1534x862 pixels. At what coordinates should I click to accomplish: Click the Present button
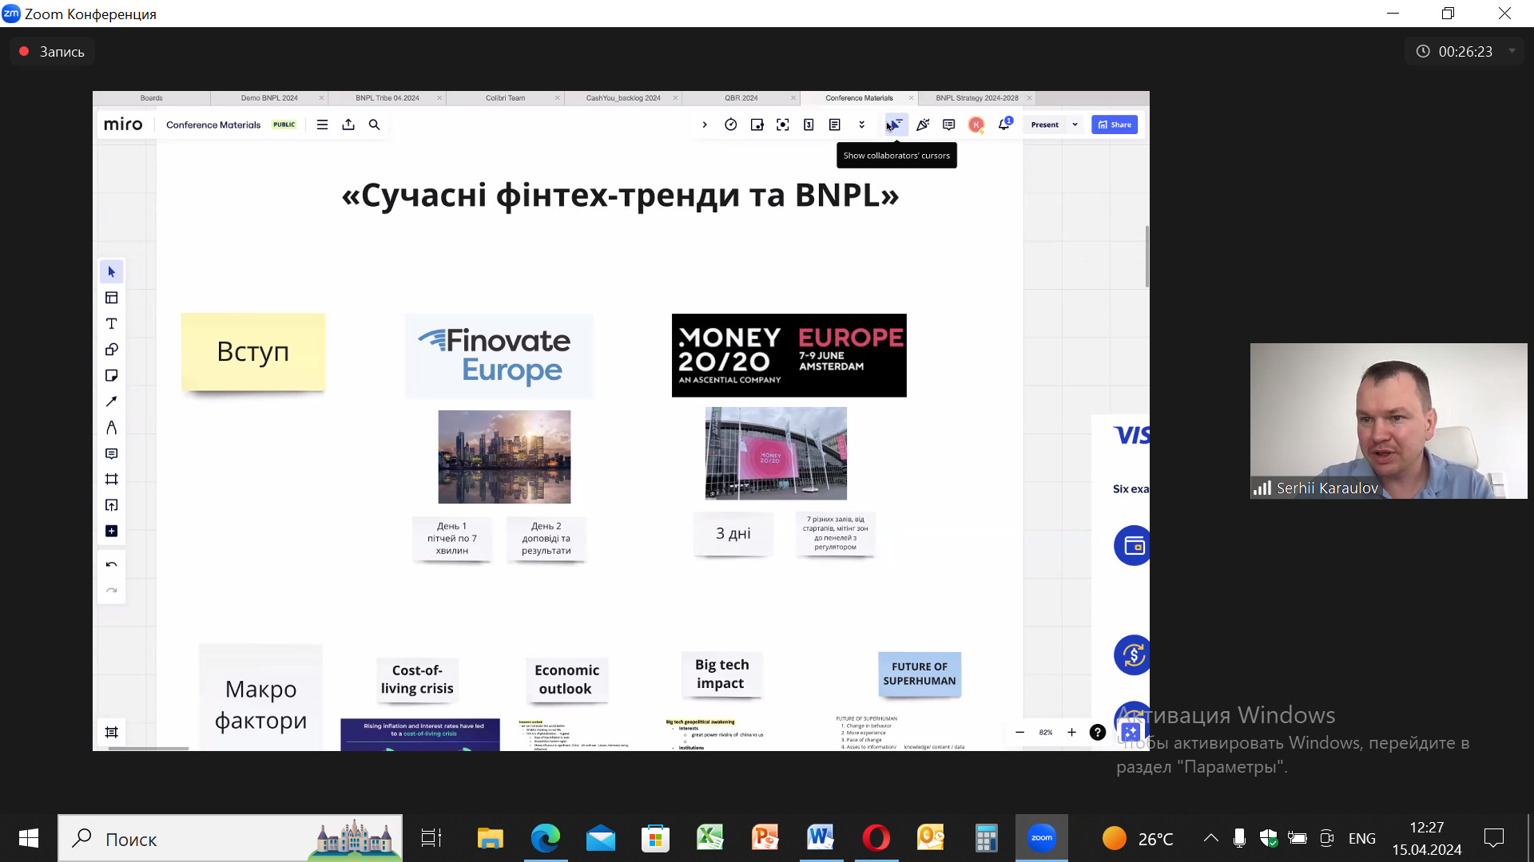tap(1044, 125)
